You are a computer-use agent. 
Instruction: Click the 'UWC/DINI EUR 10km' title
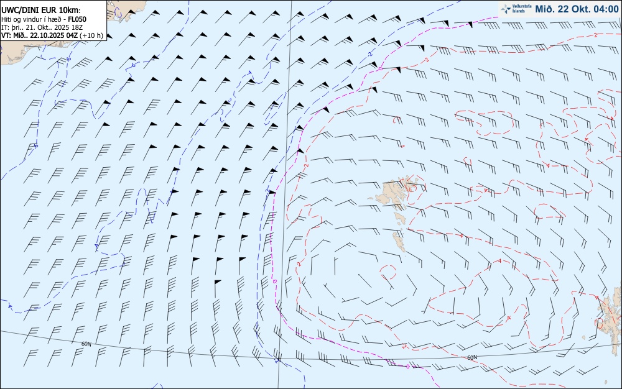41,11
